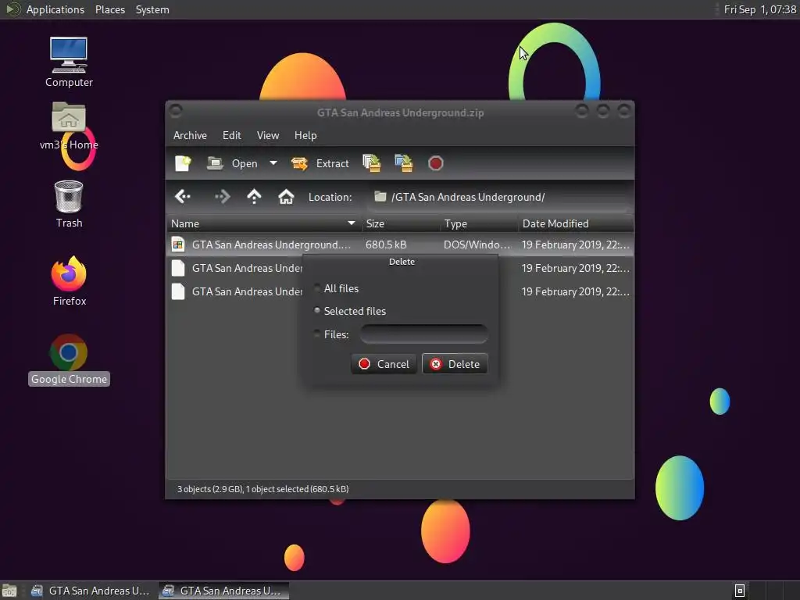Open the Edit menu

231,135
